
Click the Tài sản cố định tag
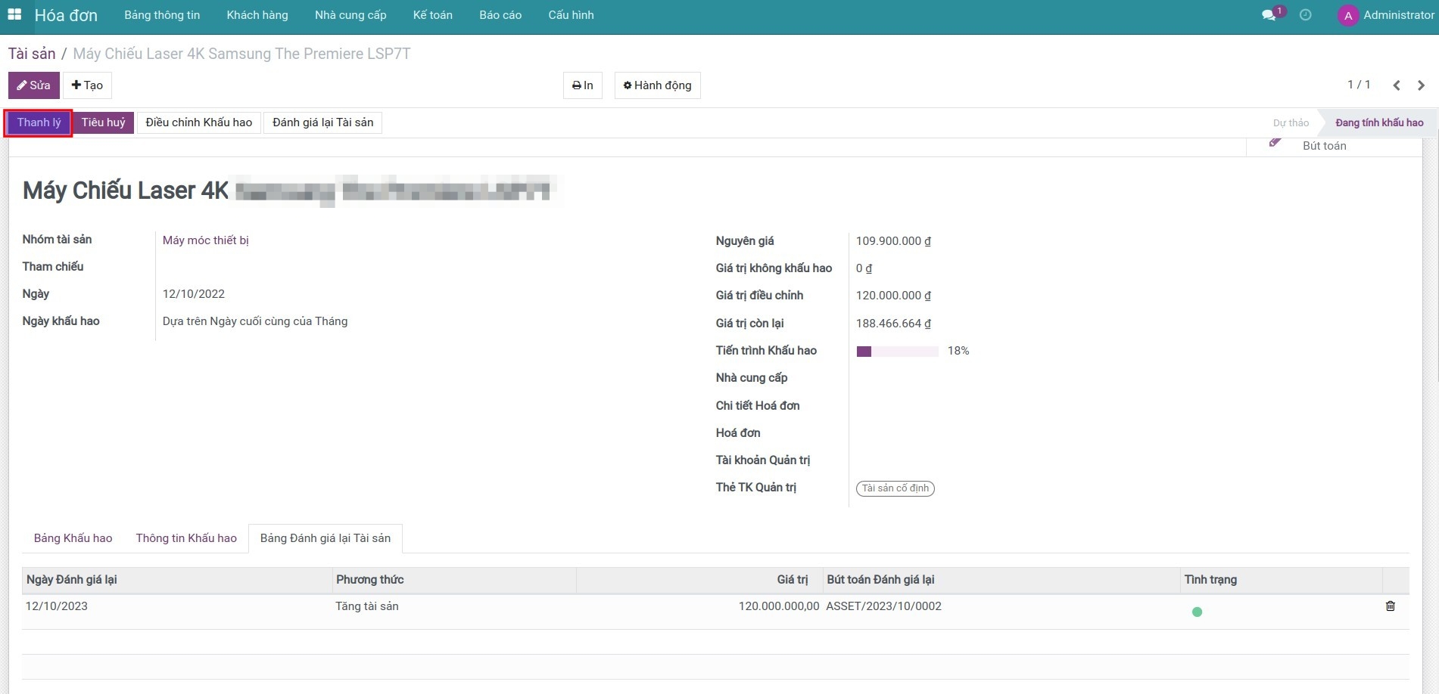coord(895,488)
